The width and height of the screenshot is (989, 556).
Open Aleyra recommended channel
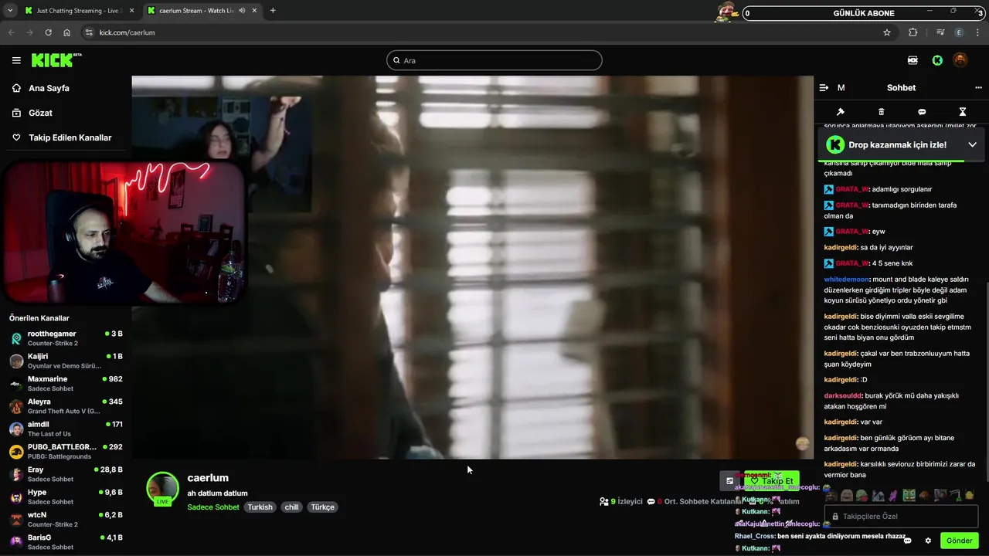click(66, 406)
